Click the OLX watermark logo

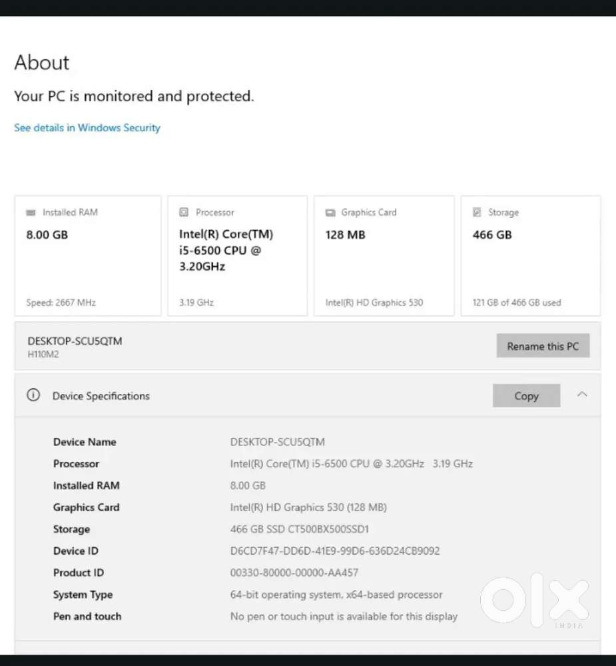pyautogui.click(x=535, y=600)
